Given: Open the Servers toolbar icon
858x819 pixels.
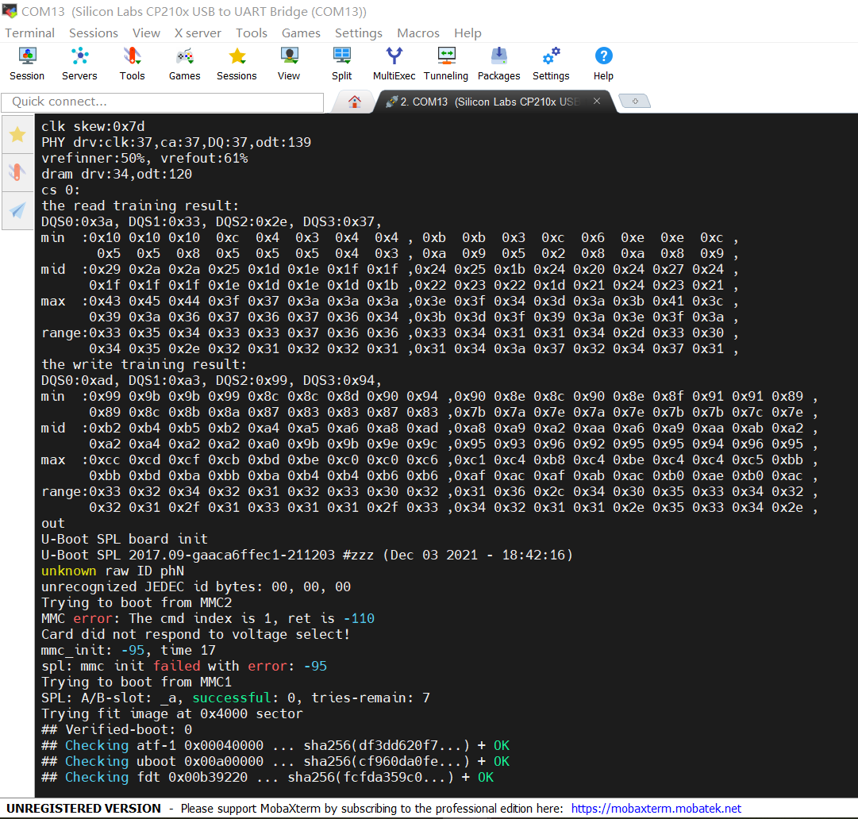Looking at the screenshot, I should tap(79, 64).
